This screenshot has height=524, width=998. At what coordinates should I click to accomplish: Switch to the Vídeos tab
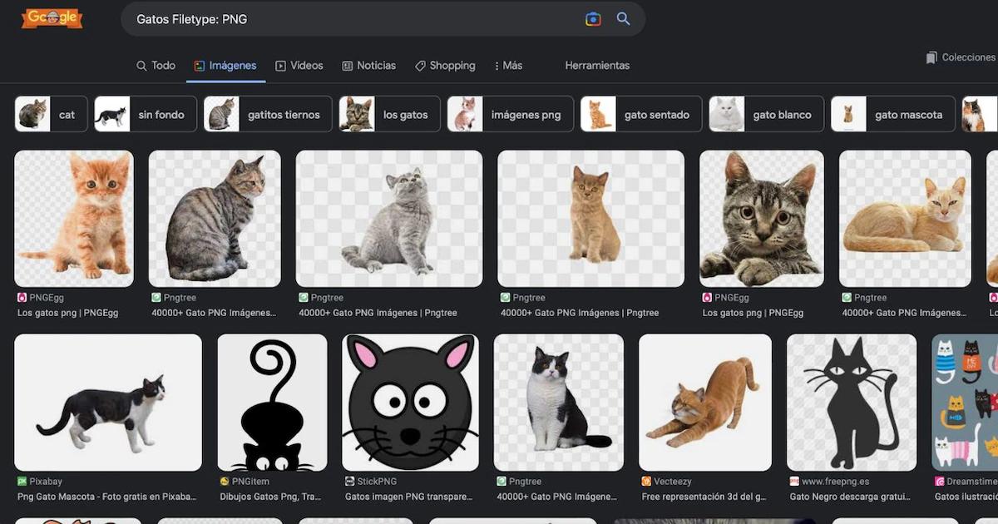(x=299, y=66)
